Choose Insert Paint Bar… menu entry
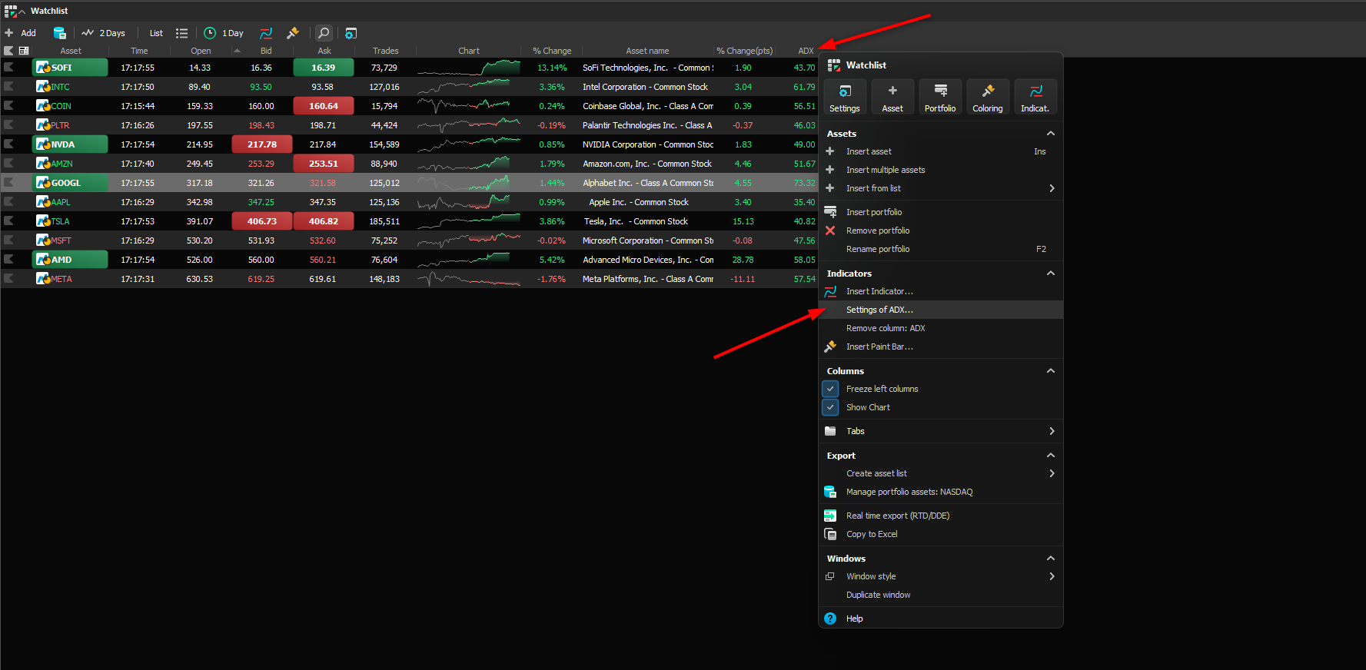This screenshot has width=1366, height=670. (941, 347)
